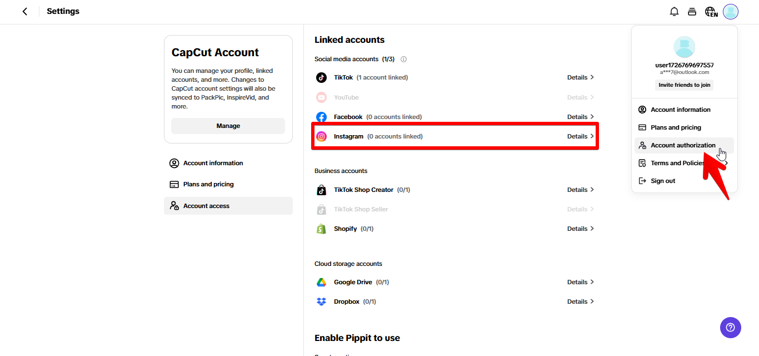Click the Dropbox logo icon

[321, 301]
